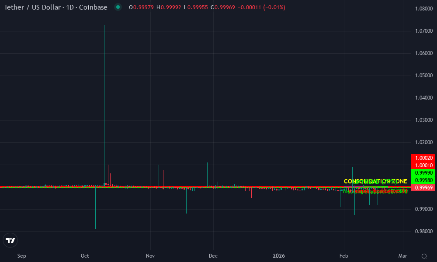
Task: Click the tall green spike candle in October
Action: (104, 105)
